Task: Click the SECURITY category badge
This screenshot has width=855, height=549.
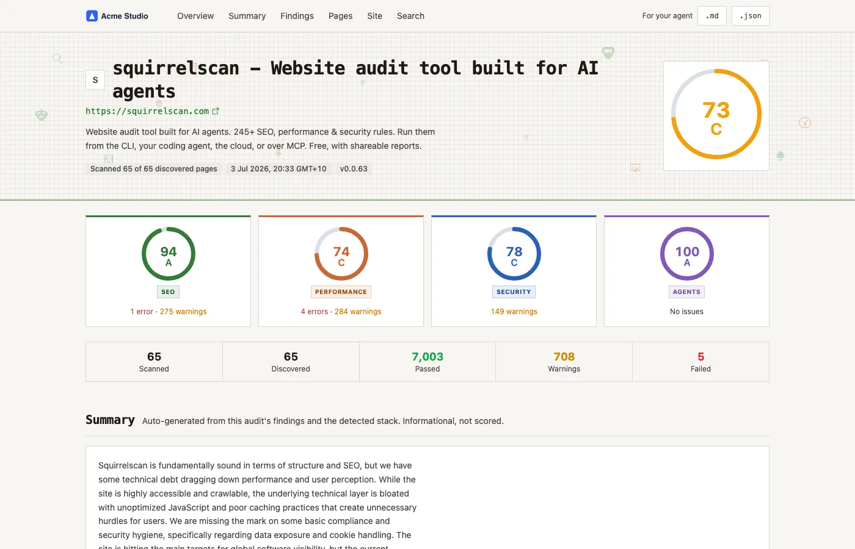Action: click(x=514, y=292)
